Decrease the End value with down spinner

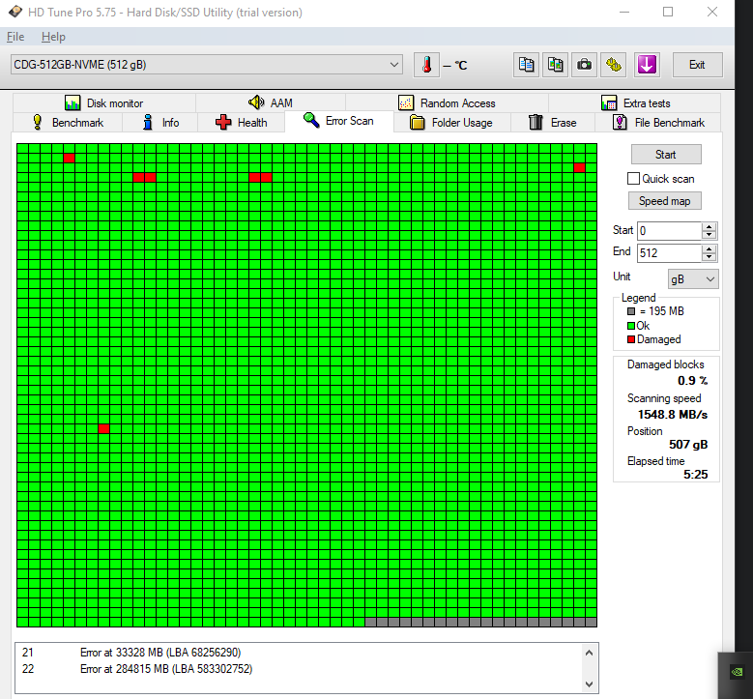[x=709, y=257]
